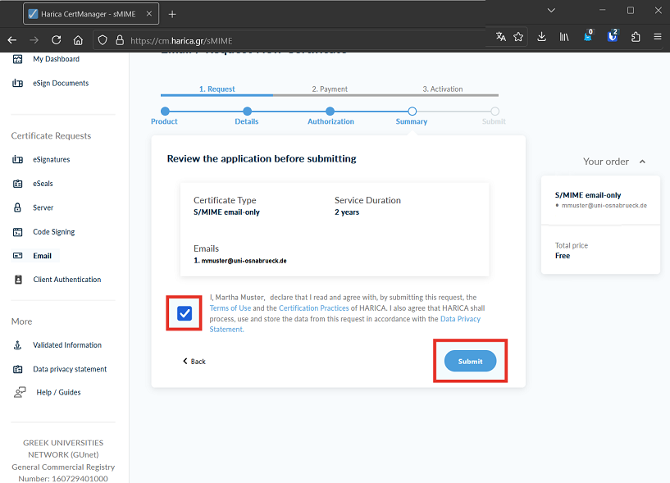This screenshot has height=483, width=670.
Task: Click S/MIME email-only in Your order
Action: [x=588, y=195]
